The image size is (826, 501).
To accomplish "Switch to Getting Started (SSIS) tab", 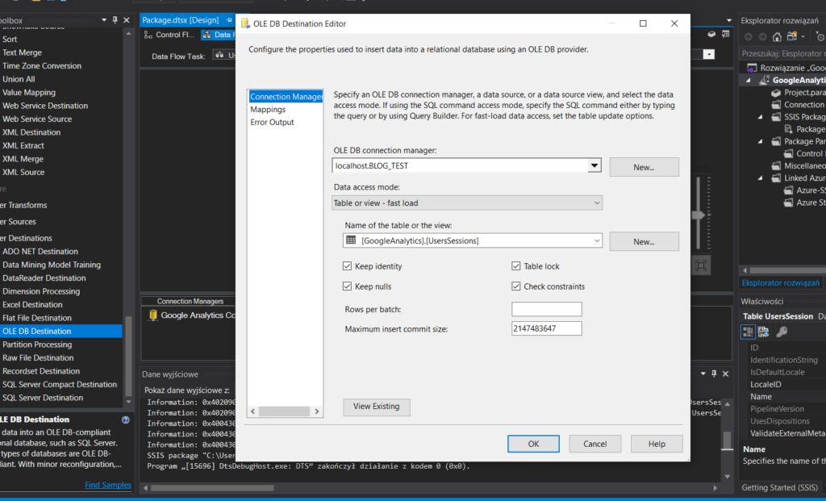I will click(x=780, y=487).
